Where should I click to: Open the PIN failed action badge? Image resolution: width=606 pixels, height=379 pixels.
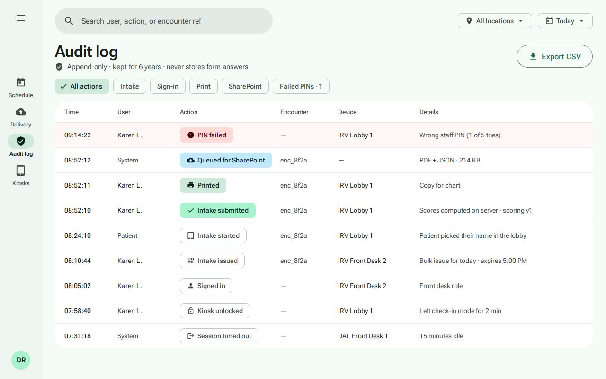click(x=206, y=135)
